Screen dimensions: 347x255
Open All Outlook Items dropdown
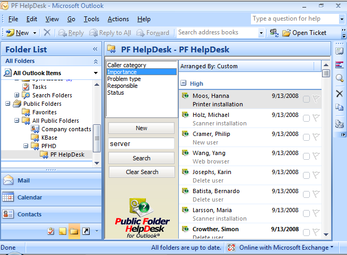click(96, 73)
